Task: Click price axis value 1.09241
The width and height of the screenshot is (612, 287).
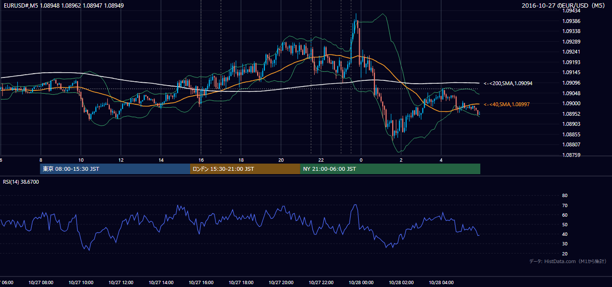Action: pos(571,52)
